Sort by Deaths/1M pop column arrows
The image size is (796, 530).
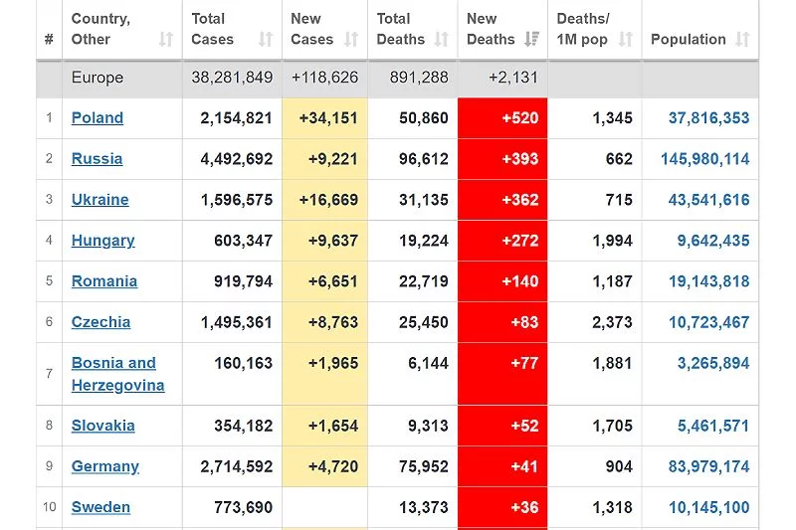coord(626,39)
